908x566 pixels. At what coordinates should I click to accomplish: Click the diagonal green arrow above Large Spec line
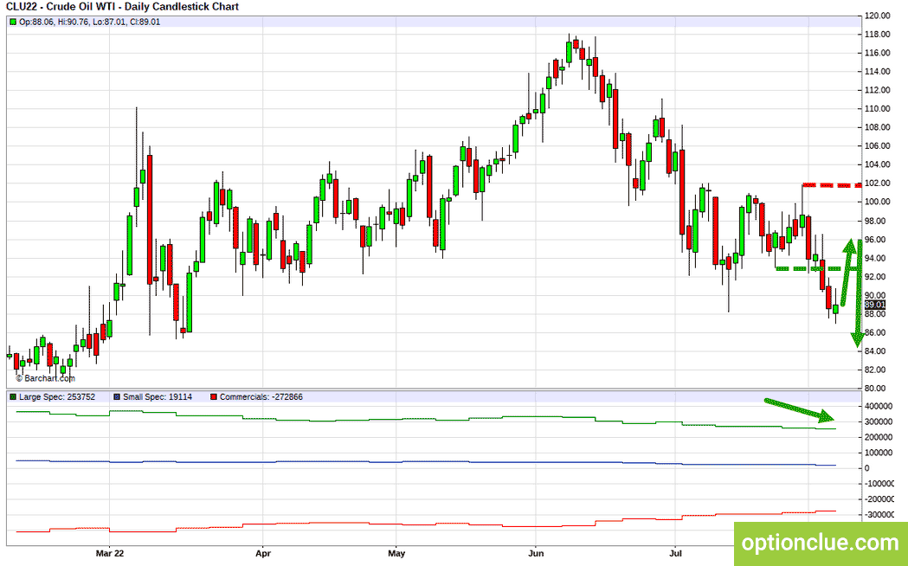pos(799,409)
